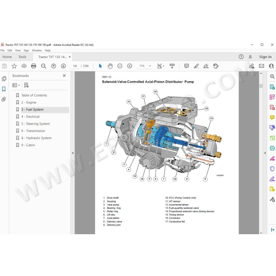Viewport: 276px width, 276px height.
Task: Switch to the Home tab
Action: 7,57
